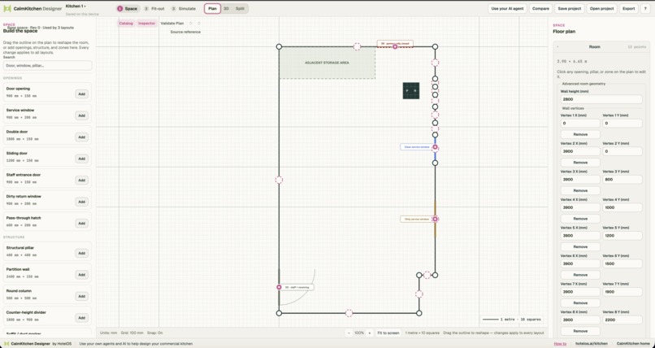Select the D6 permanently closed door marker
The width and height of the screenshot is (655, 348).
tap(395, 47)
